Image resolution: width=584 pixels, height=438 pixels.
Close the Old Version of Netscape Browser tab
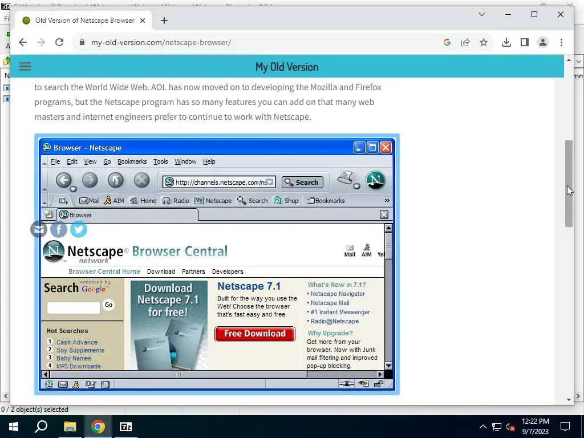(142, 21)
